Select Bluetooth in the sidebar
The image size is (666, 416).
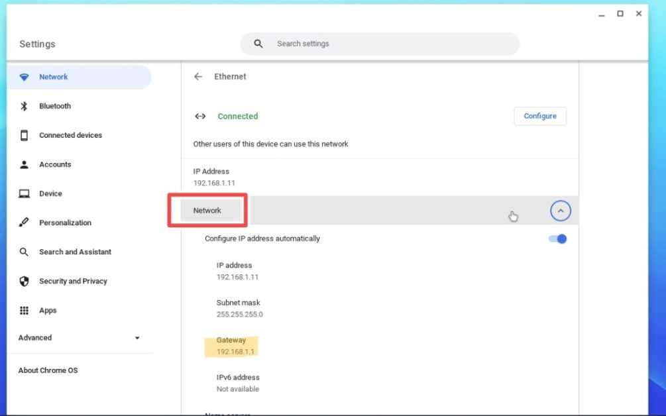(x=55, y=106)
